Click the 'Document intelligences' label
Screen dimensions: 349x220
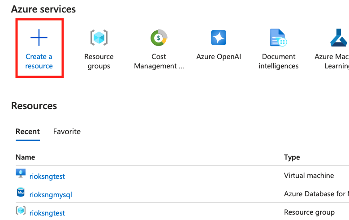click(x=279, y=61)
